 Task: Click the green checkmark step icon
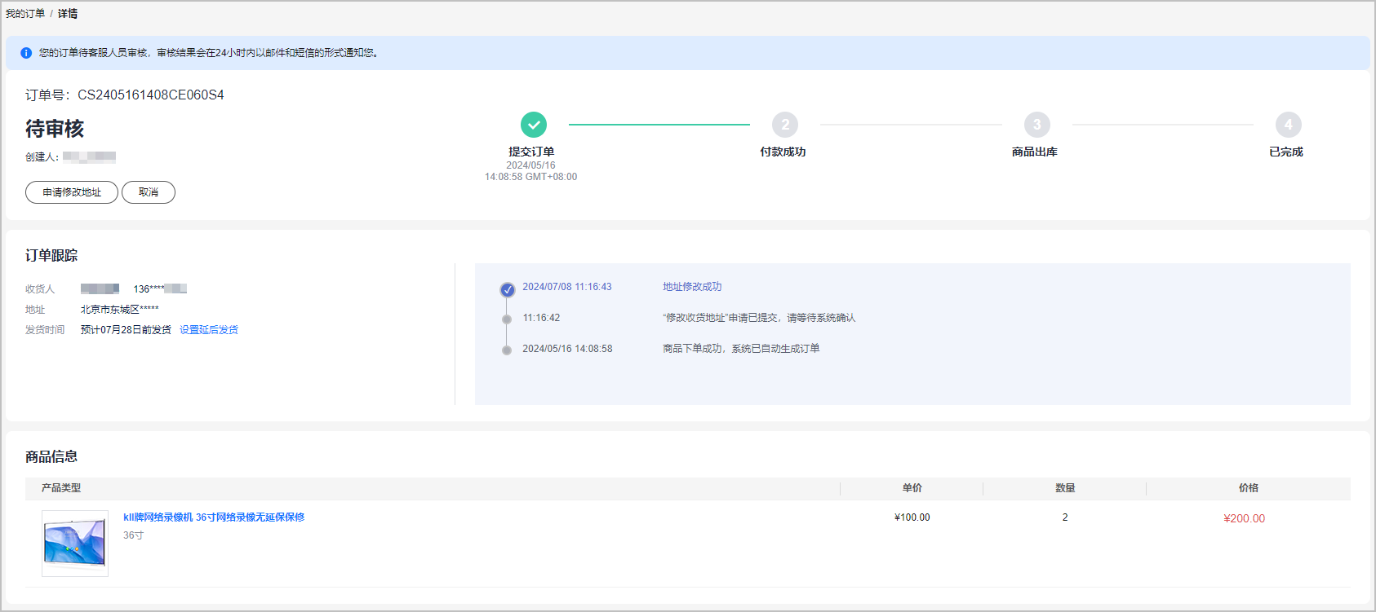click(534, 125)
